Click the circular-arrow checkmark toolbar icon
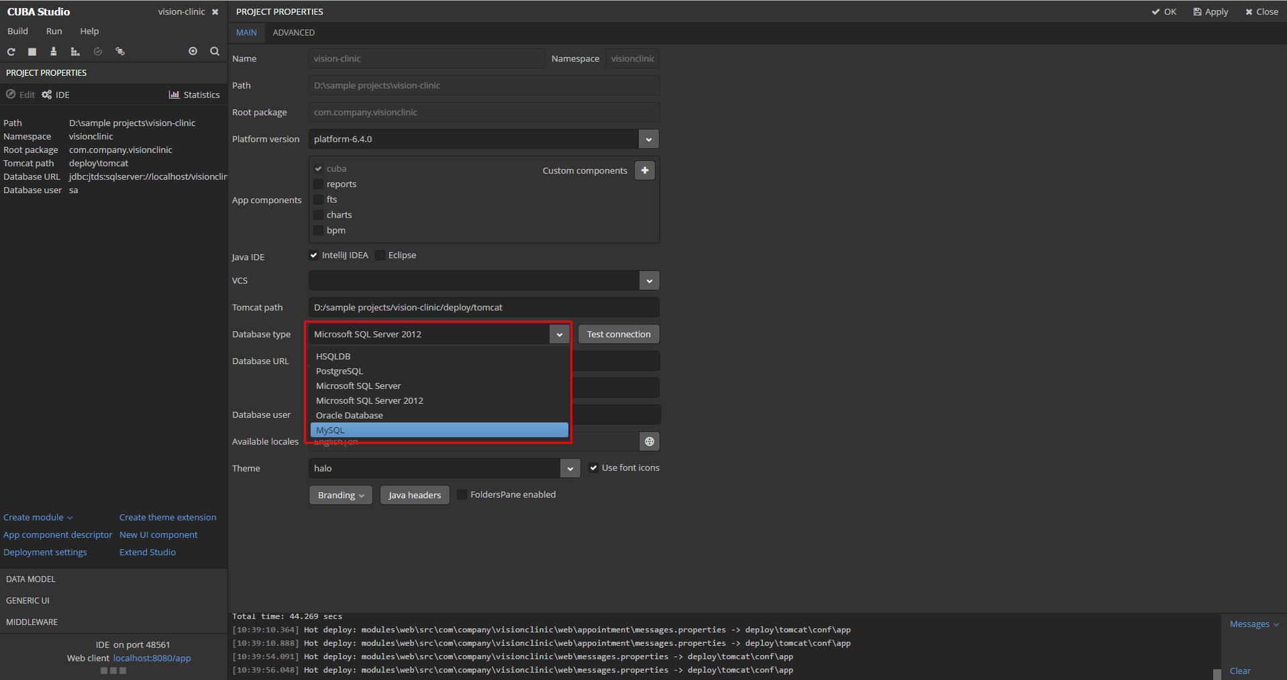1287x680 pixels. point(98,52)
